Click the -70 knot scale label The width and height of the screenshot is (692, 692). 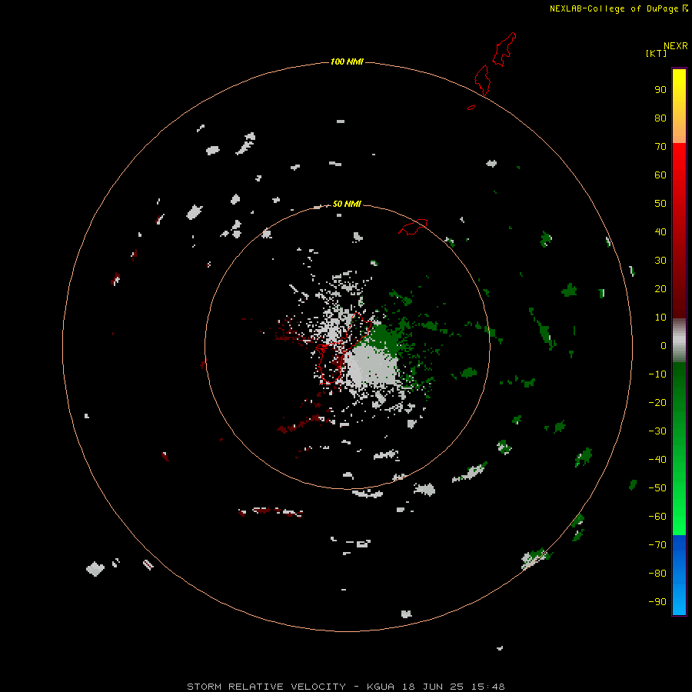point(657,544)
